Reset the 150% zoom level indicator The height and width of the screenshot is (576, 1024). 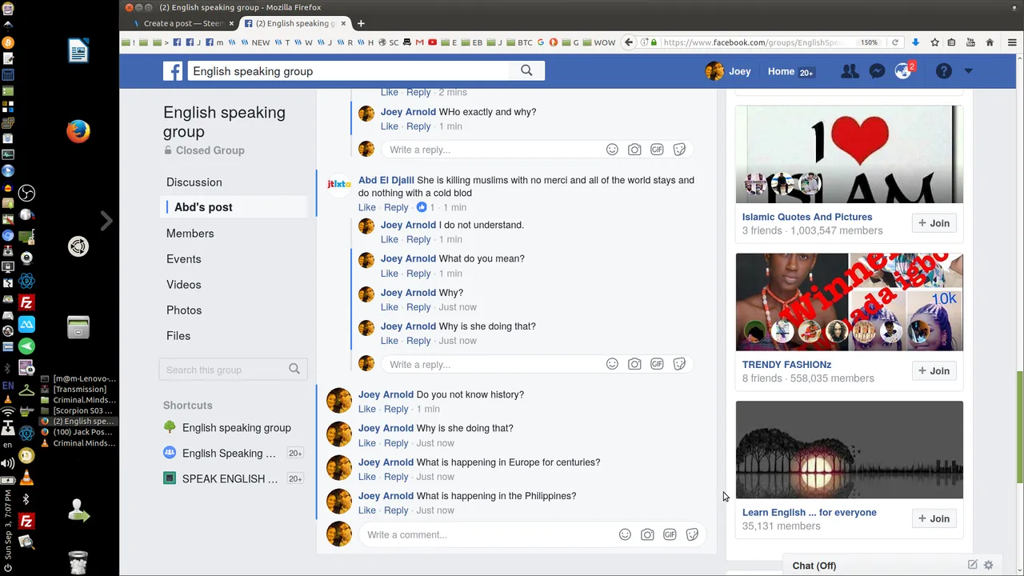click(x=869, y=42)
